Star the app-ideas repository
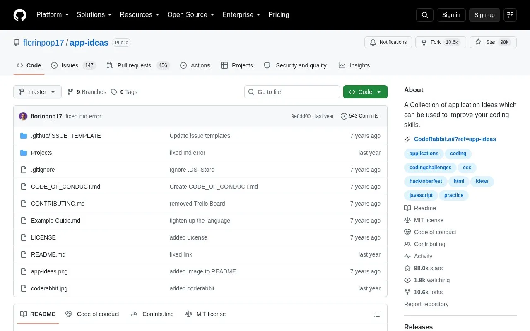The height and width of the screenshot is (331, 530). [x=493, y=42]
